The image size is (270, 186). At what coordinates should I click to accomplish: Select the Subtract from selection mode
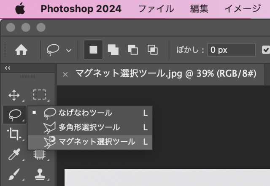pos(133,50)
